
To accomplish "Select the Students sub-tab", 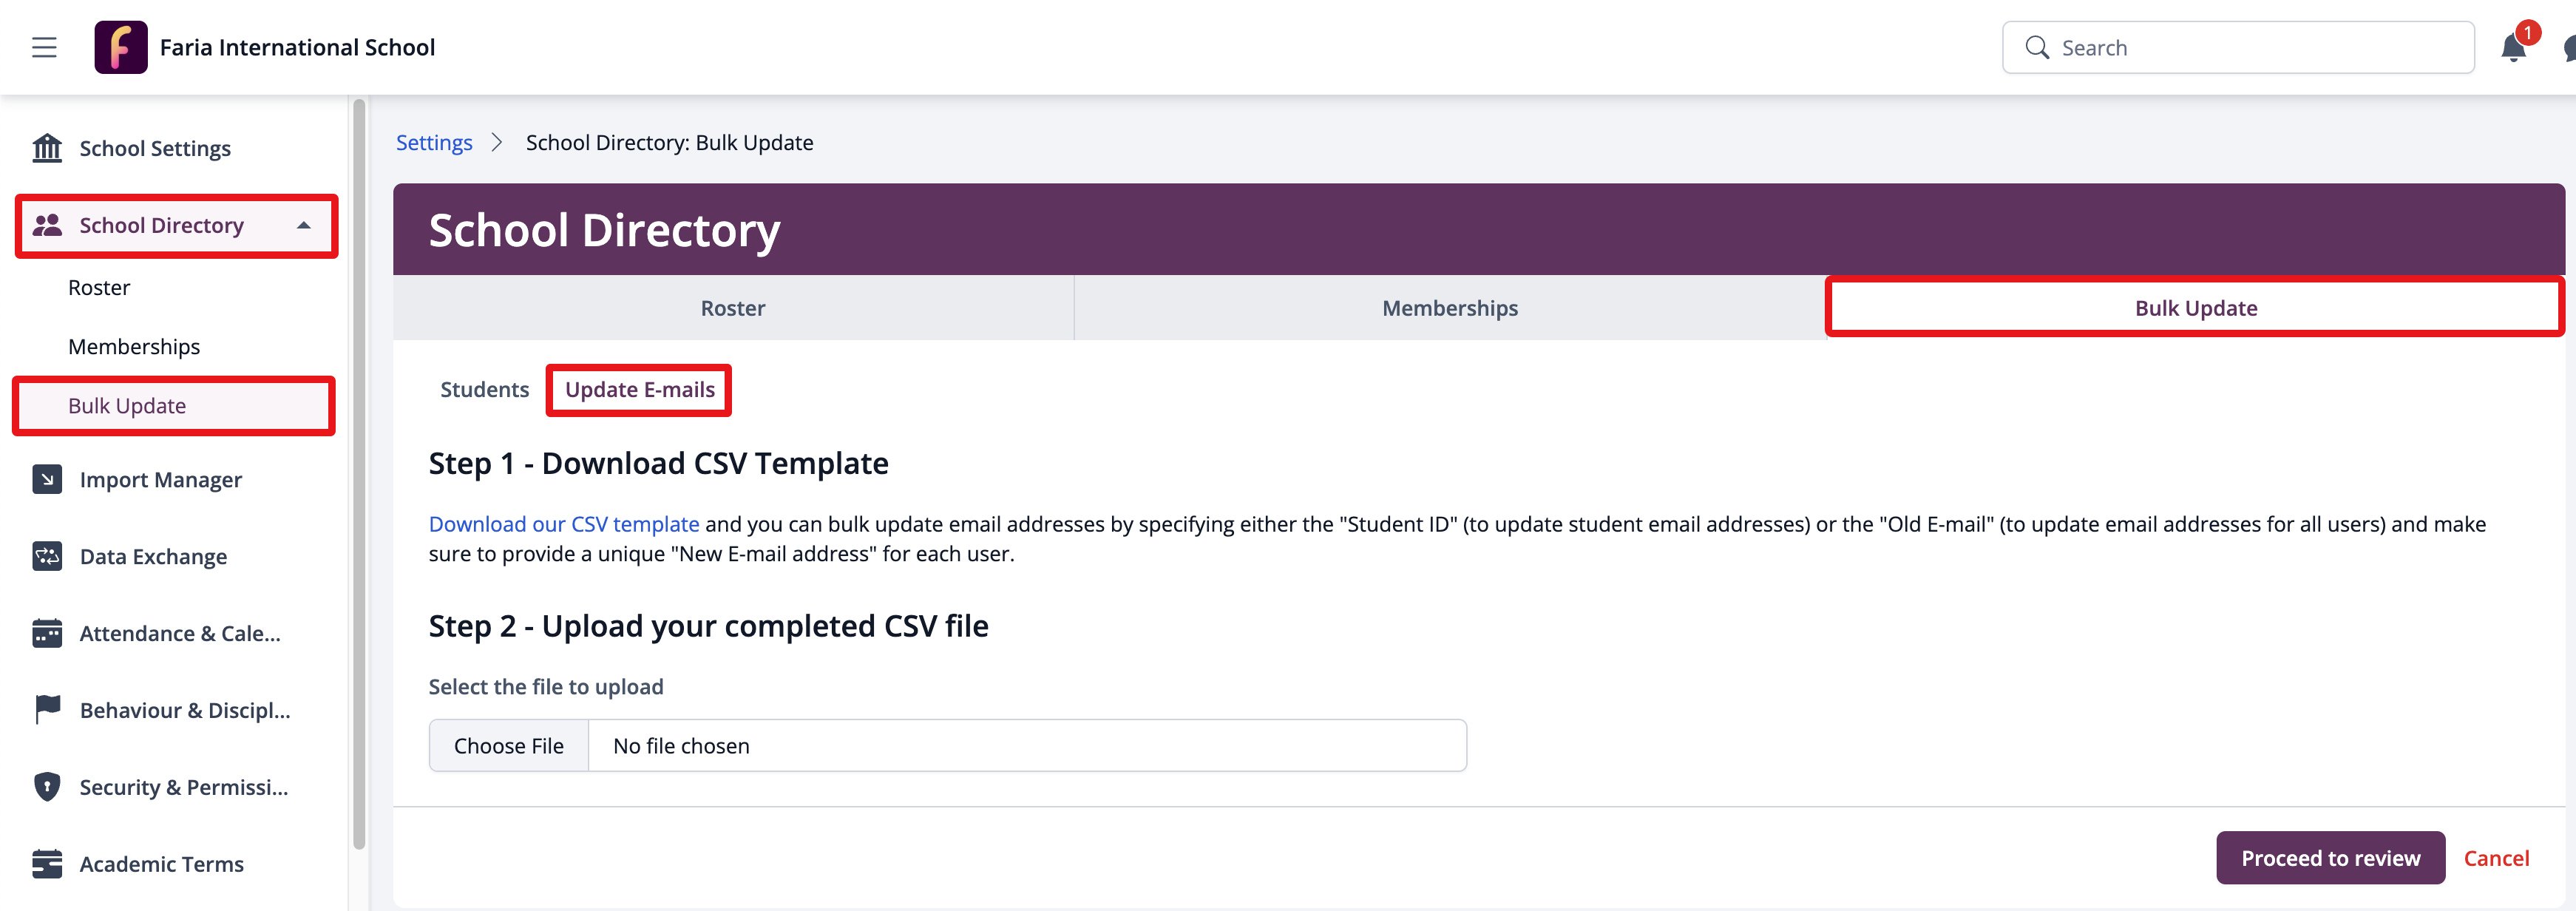I will (484, 390).
